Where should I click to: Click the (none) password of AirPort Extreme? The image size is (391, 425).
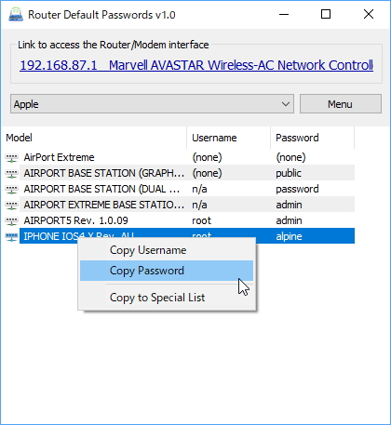point(290,157)
